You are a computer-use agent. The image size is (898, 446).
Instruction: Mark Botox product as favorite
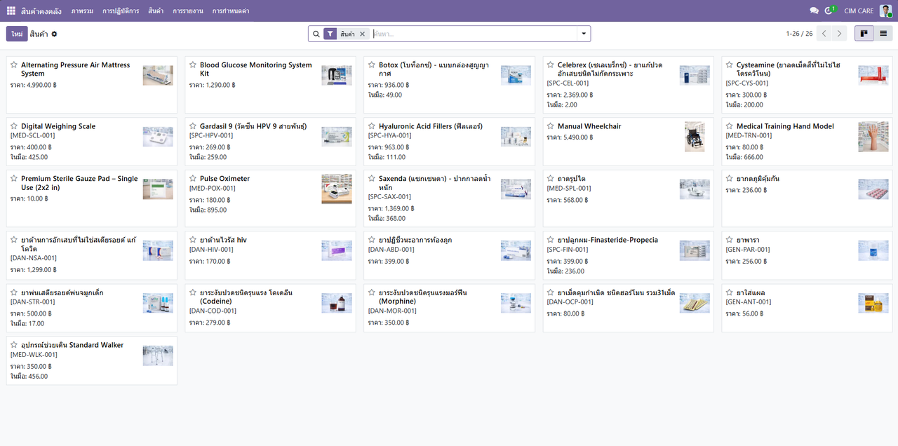372,65
